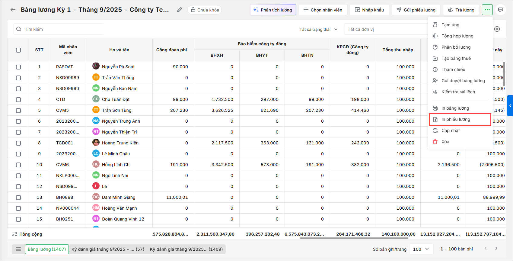This screenshot has height=261, width=513.
Task: Open the three-dot more options menu
Action: (x=487, y=10)
